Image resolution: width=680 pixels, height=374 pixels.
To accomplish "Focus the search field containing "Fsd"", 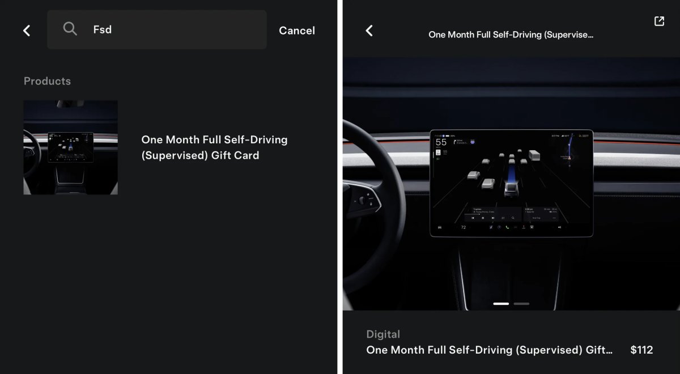I will coord(157,29).
